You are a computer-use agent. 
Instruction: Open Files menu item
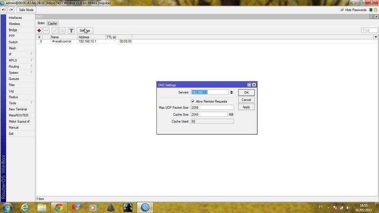20,85
